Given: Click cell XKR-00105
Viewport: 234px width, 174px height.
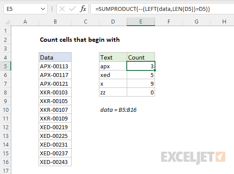Looking at the screenshot, I should coord(55,101).
